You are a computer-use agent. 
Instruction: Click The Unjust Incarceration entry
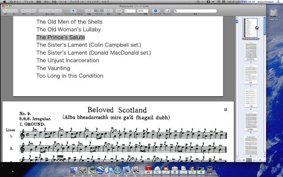click(x=68, y=60)
